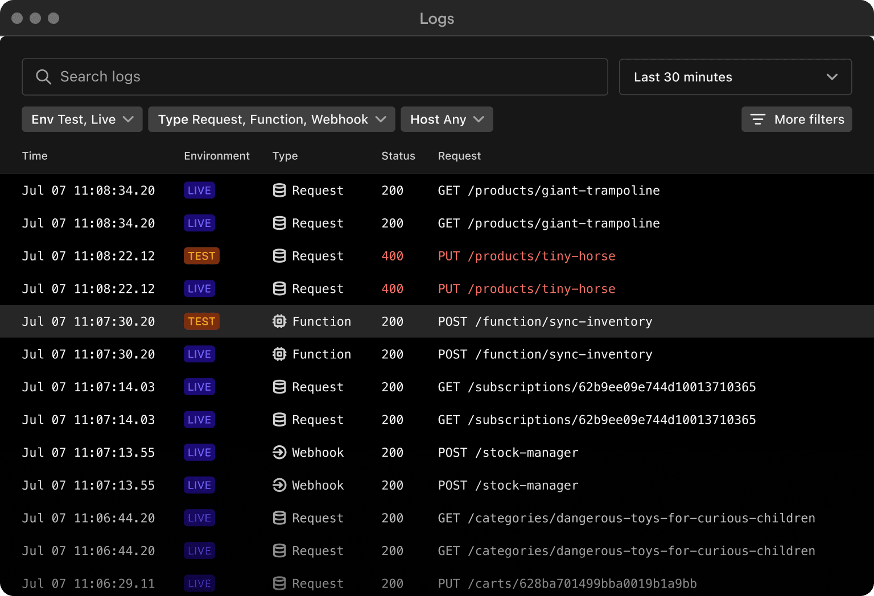Click the Function icon on the LIVE sync-inventory row
Viewport: 874px width, 596px height.
(279, 354)
